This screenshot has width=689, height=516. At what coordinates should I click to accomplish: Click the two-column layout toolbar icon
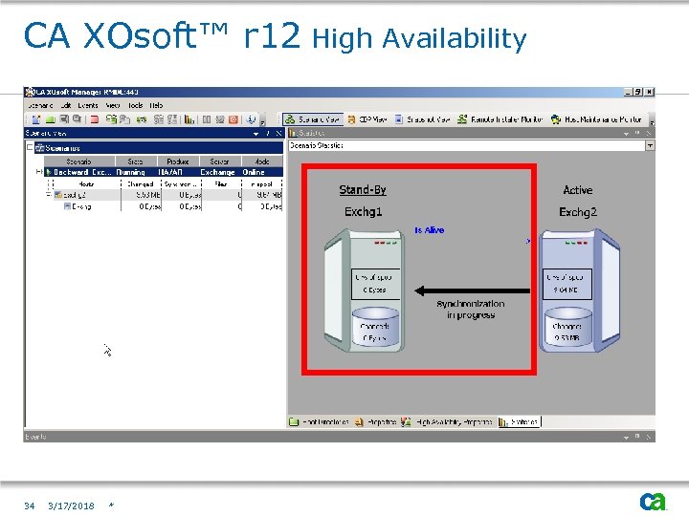pyautogui.click(x=207, y=119)
